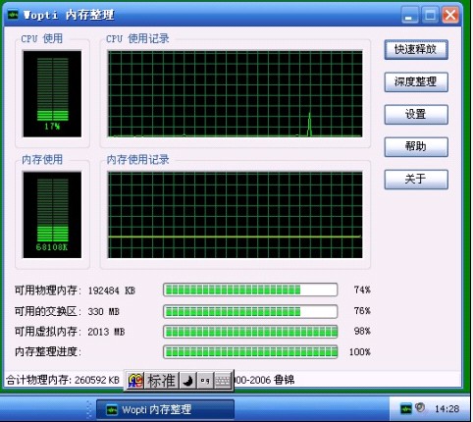Open the soft keyboard icon on the input bar

(223, 381)
